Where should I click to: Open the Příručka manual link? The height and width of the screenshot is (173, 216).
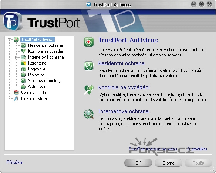[x=14, y=162]
